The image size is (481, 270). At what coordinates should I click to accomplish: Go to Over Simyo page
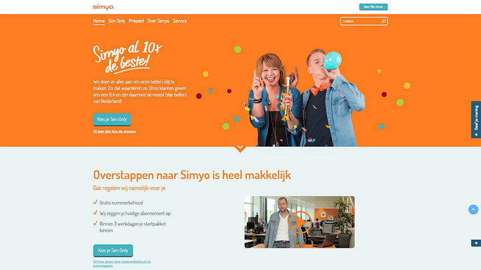click(x=158, y=21)
